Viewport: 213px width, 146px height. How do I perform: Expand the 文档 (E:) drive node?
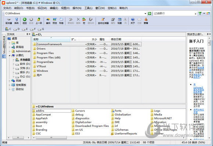13,68
